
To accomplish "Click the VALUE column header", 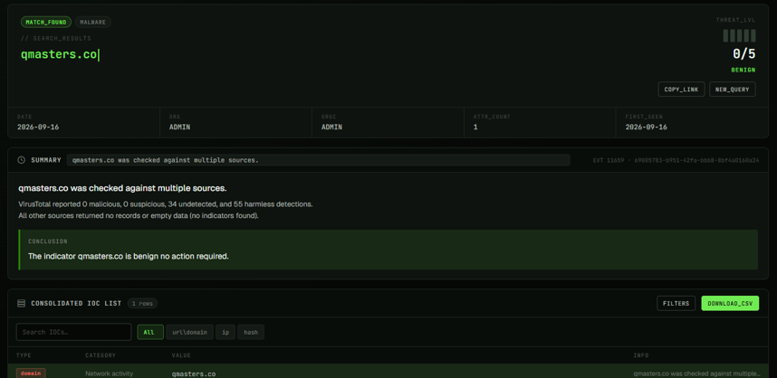I will coord(181,355).
